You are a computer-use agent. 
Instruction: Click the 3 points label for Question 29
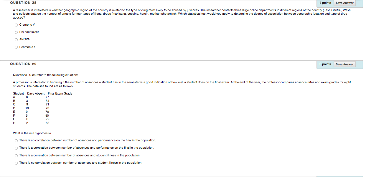(325, 64)
